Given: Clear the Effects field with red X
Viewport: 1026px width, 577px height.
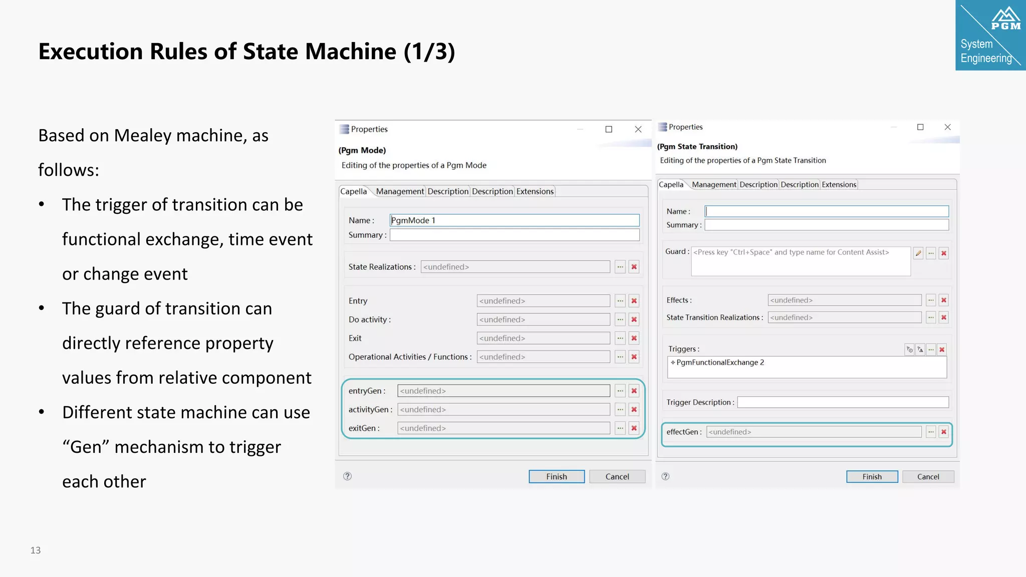Looking at the screenshot, I should [944, 300].
